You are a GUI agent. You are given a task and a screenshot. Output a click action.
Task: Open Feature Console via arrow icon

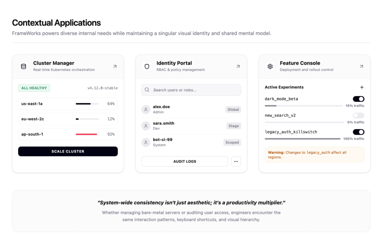[x=361, y=66]
